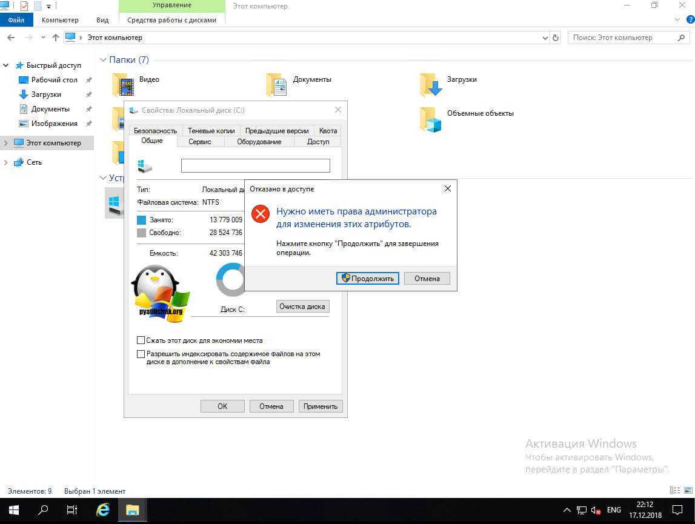695x524 pixels.
Task: Click the File Explorer taskbar icon
Action: (x=133, y=510)
